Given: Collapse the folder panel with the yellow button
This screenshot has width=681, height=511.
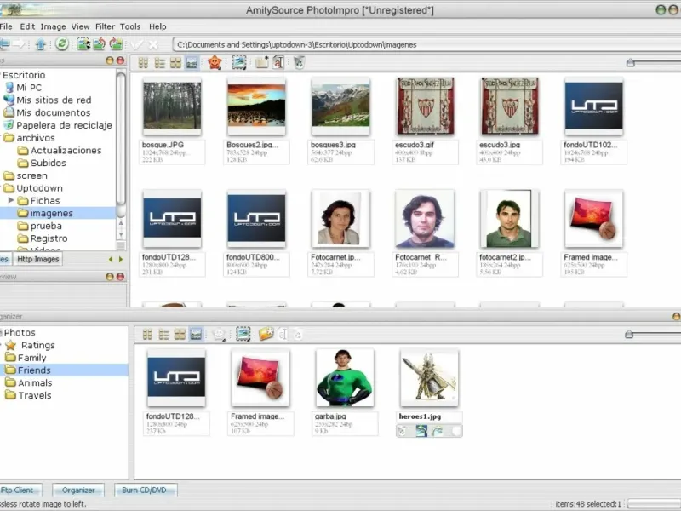Looking at the screenshot, I should [110, 61].
